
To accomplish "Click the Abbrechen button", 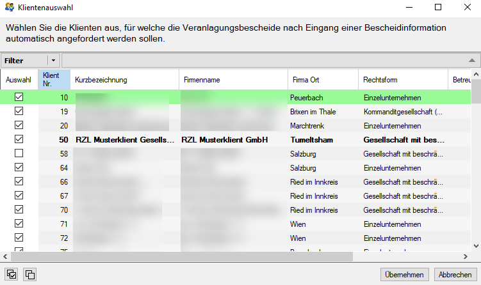I will click(x=455, y=275).
